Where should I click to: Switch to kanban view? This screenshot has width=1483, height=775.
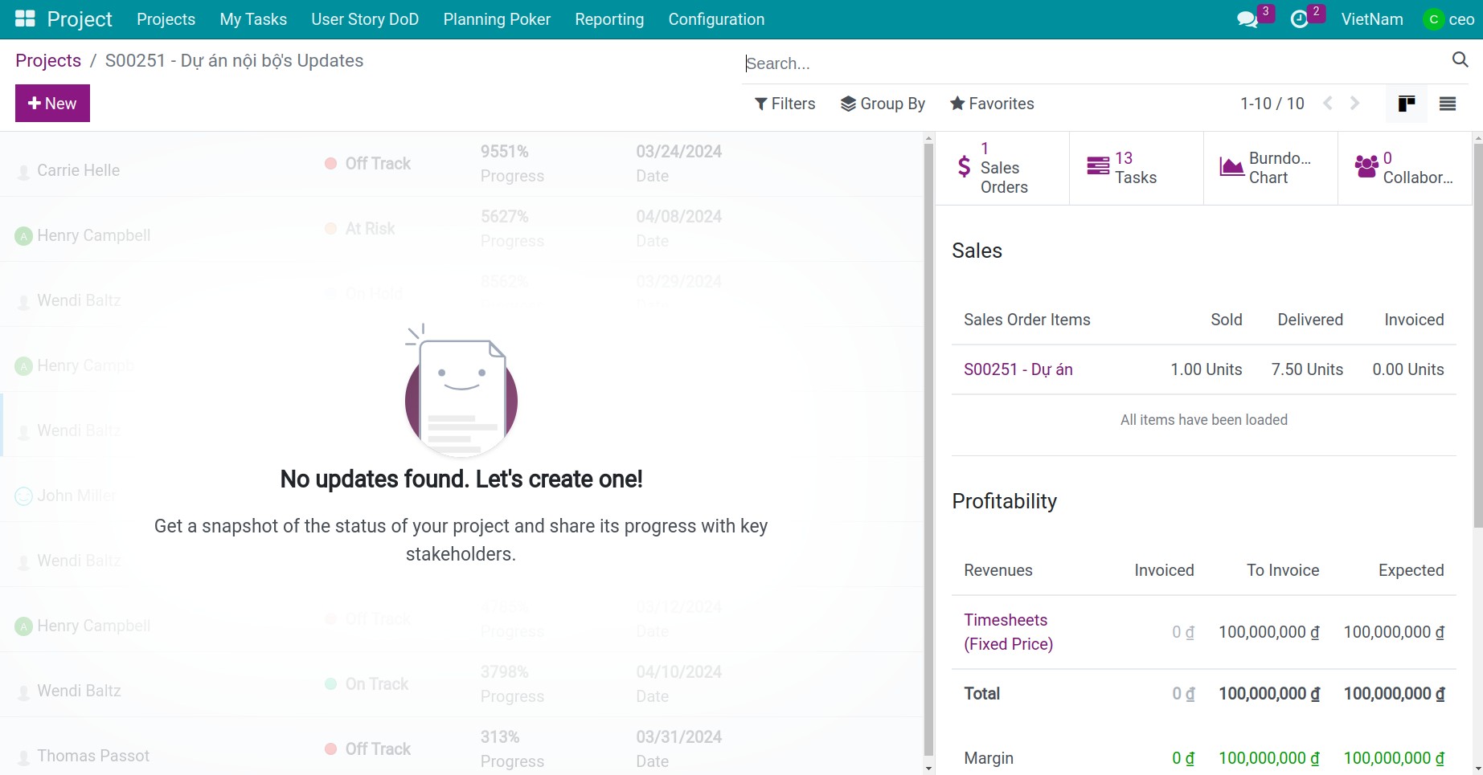(x=1407, y=104)
